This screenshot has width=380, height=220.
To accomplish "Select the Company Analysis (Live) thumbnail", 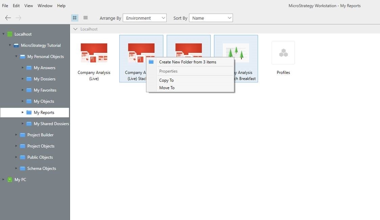I will pyautogui.click(x=94, y=53).
